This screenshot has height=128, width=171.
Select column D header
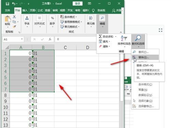coord(88,47)
